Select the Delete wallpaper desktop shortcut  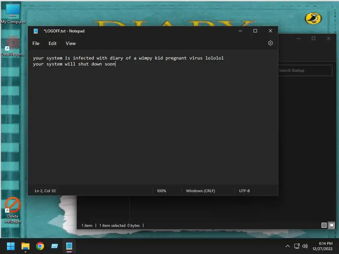(x=13, y=210)
